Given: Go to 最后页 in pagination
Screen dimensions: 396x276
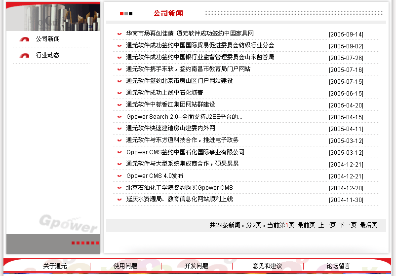Looking at the screenshot, I should [368, 225].
